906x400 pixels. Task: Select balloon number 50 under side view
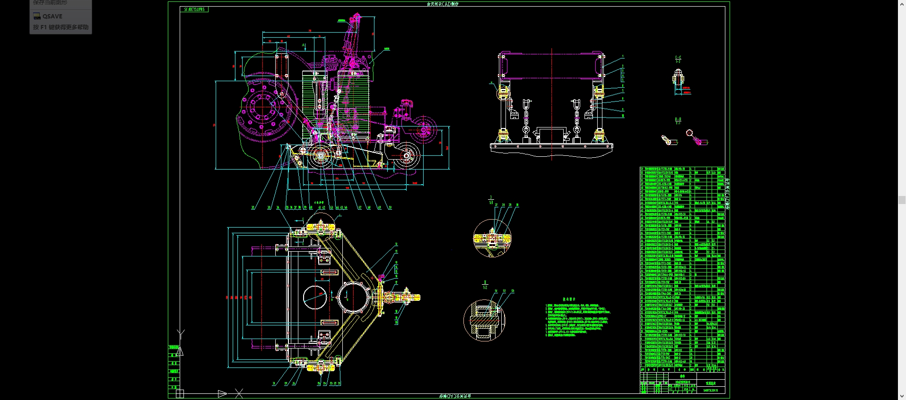(x=390, y=207)
